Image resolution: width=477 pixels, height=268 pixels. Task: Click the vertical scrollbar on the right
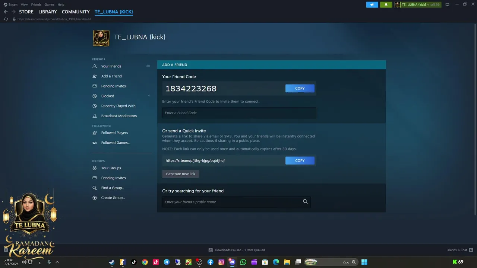tap(475, 119)
